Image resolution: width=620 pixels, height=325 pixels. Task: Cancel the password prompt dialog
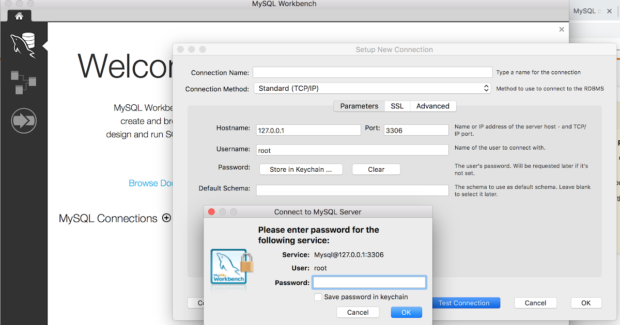[358, 312]
